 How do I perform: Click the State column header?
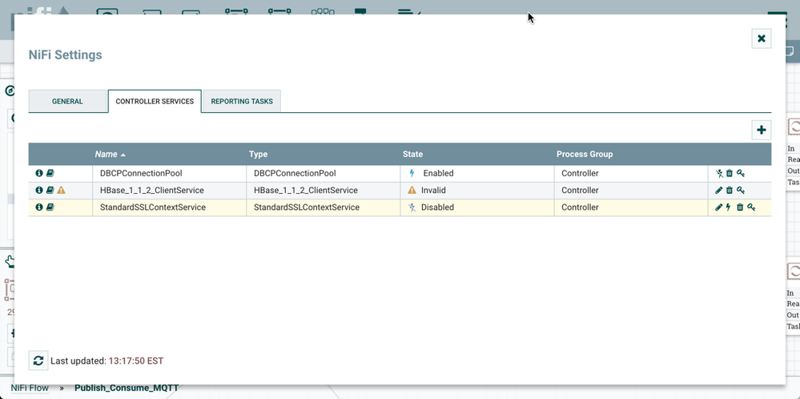point(412,154)
